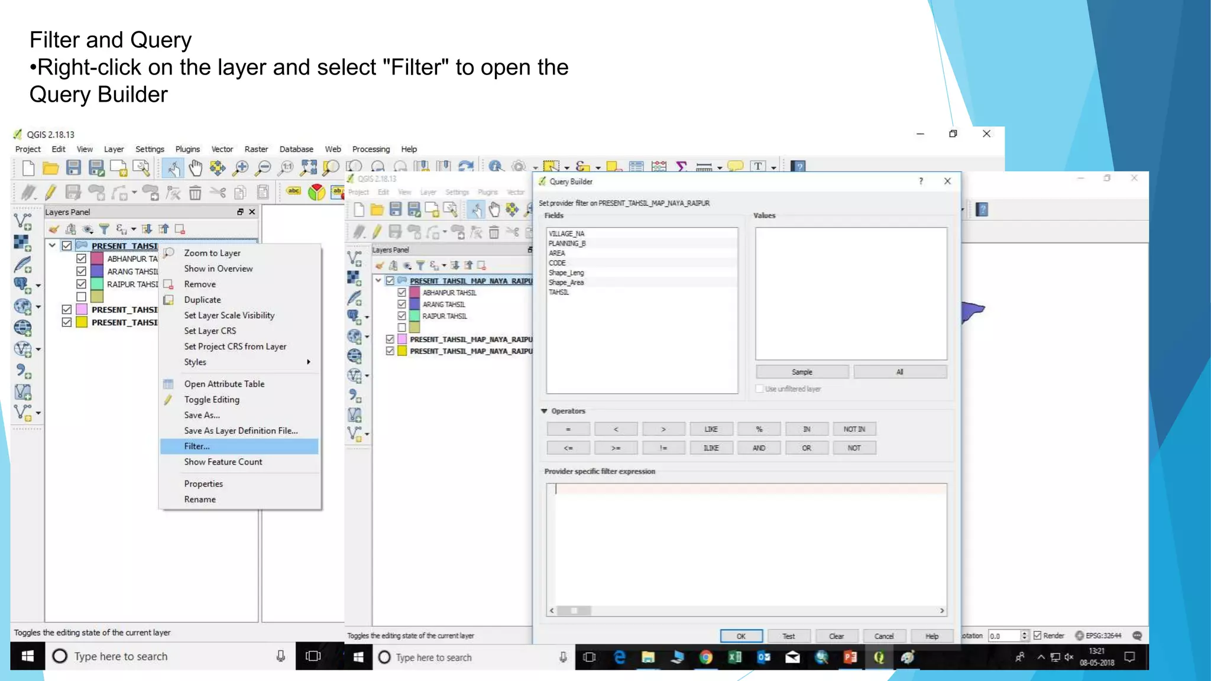
Task: Toggle the Render checkbox in status bar
Action: pos(1037,635)
